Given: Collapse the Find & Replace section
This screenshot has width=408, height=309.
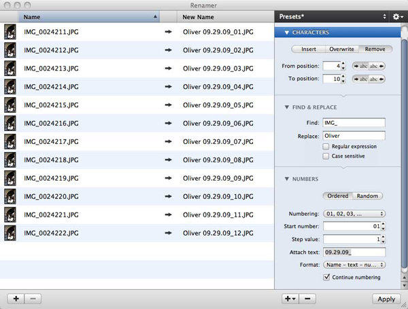Looking at the screenshot, I should tap(286, 108).
